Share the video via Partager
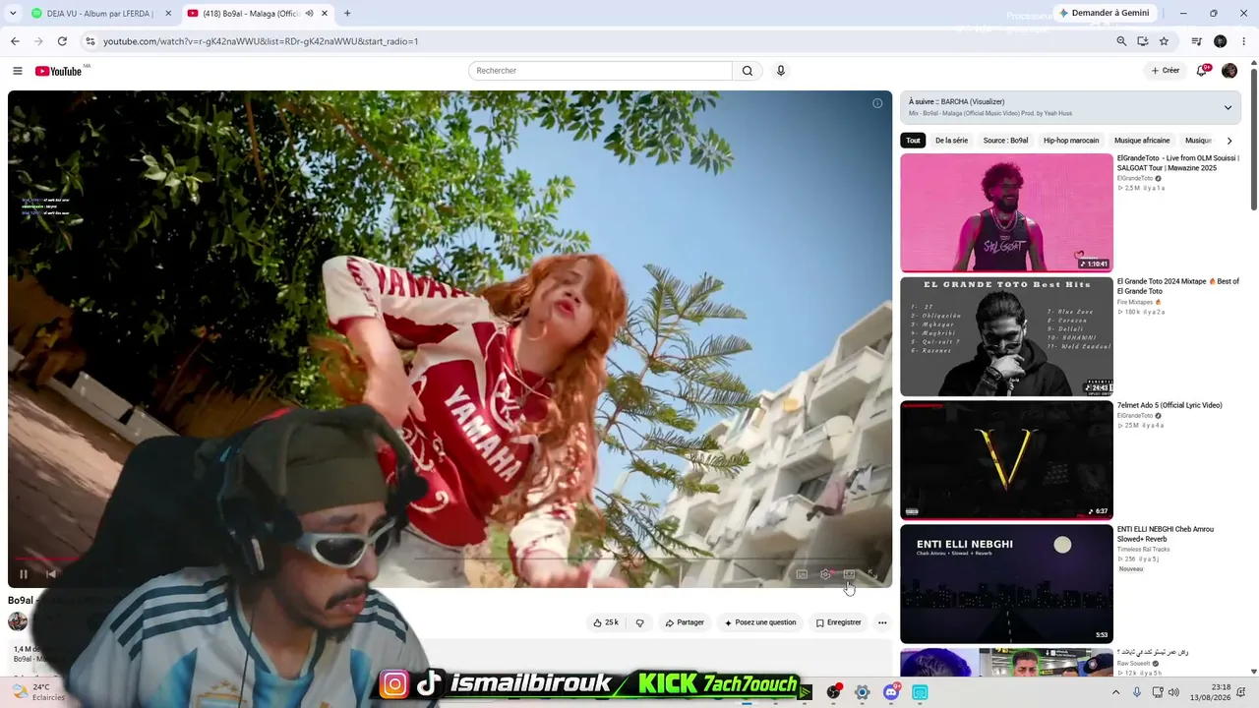Viewport: 1259px width, 708px height. click(685, 622)
